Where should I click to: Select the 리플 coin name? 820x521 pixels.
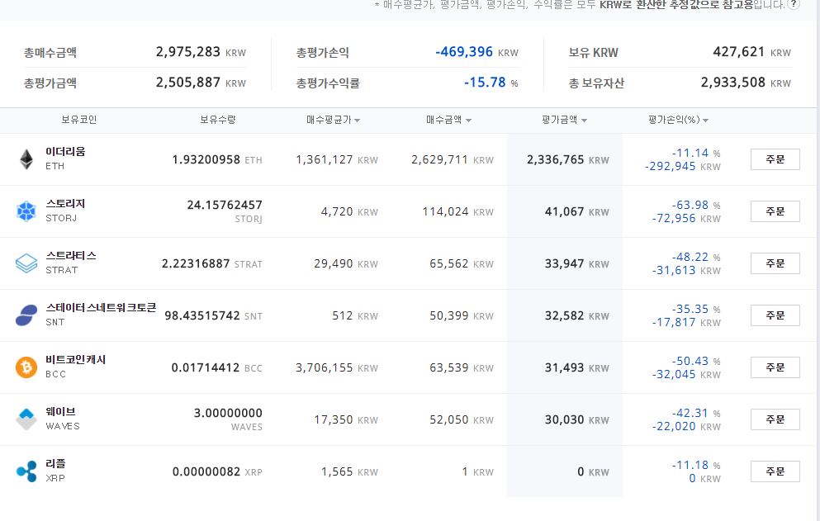pyautogui.click(x=55, y=463)
